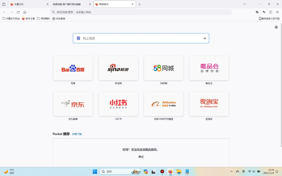Close the 火狐主页 tab
This screenshot has width=282, height=176.
coord(47,4)
